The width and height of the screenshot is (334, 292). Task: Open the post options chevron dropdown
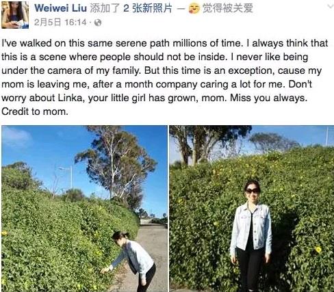[330, 6]
